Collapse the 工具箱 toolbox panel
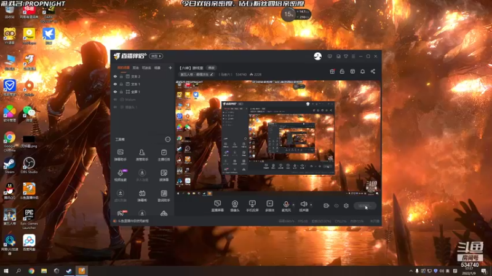 click(168, 139)
